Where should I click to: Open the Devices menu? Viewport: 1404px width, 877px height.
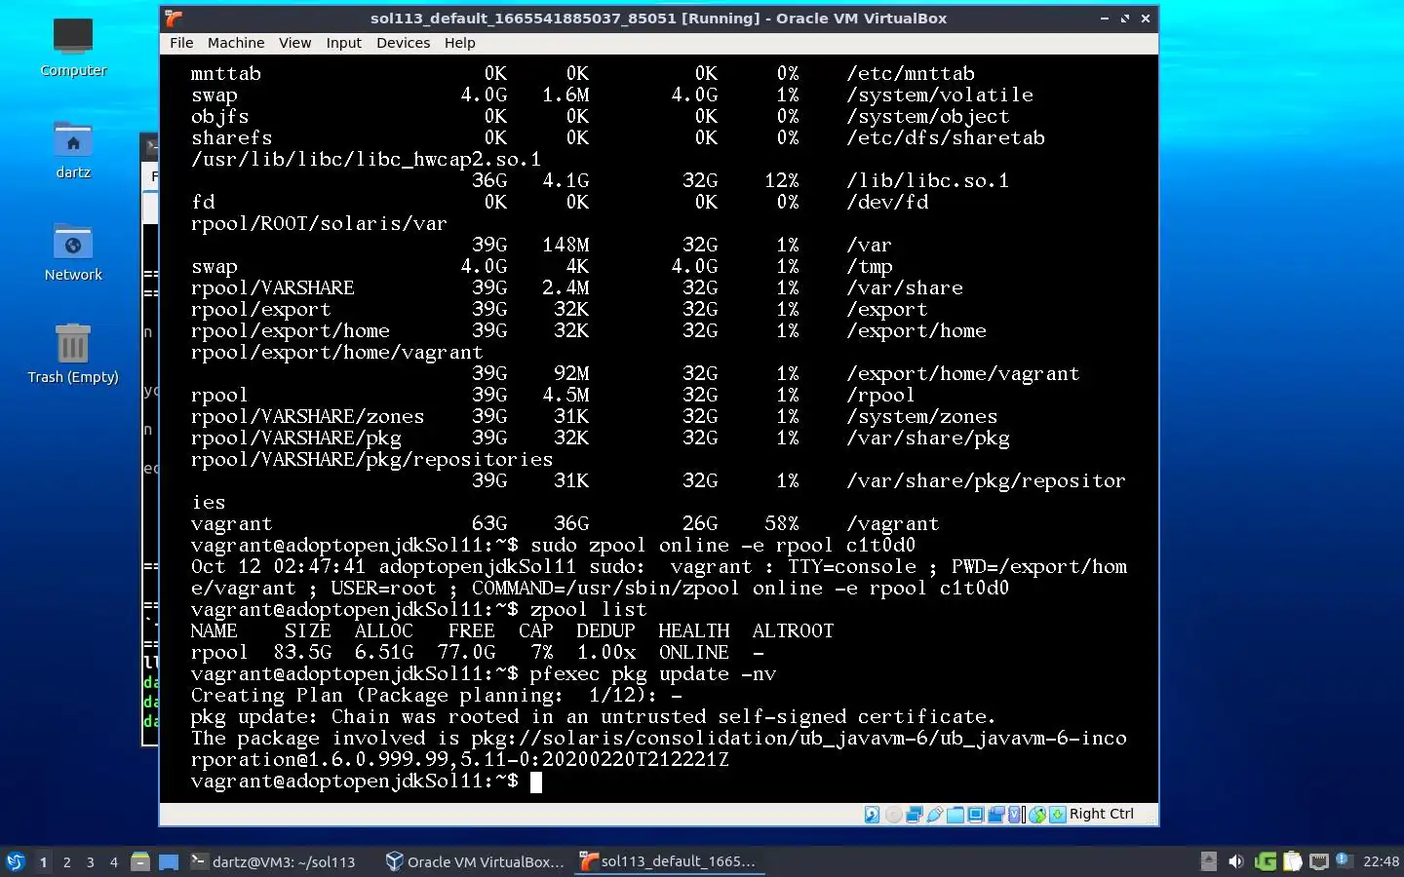coord(403,43)
